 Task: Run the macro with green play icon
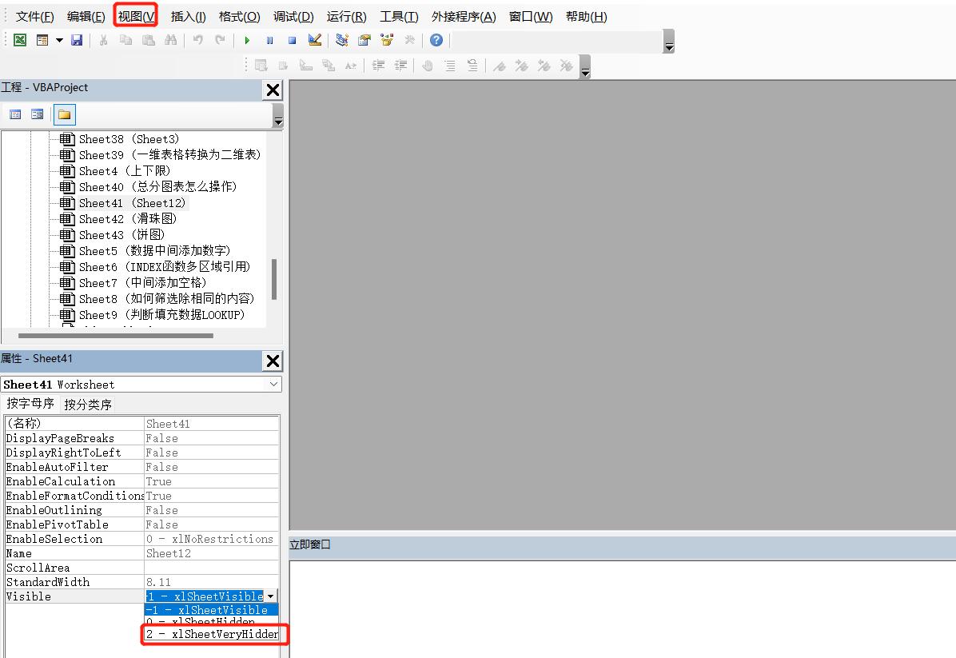[247, 40]
